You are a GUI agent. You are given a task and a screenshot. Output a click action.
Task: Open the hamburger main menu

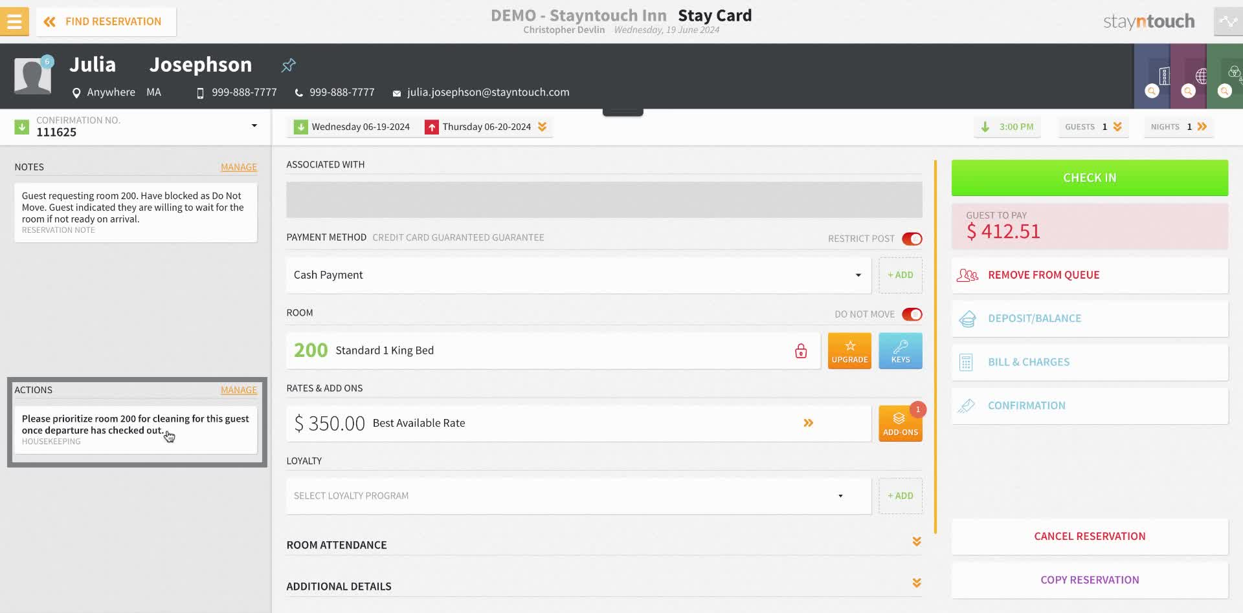(14, 21)
